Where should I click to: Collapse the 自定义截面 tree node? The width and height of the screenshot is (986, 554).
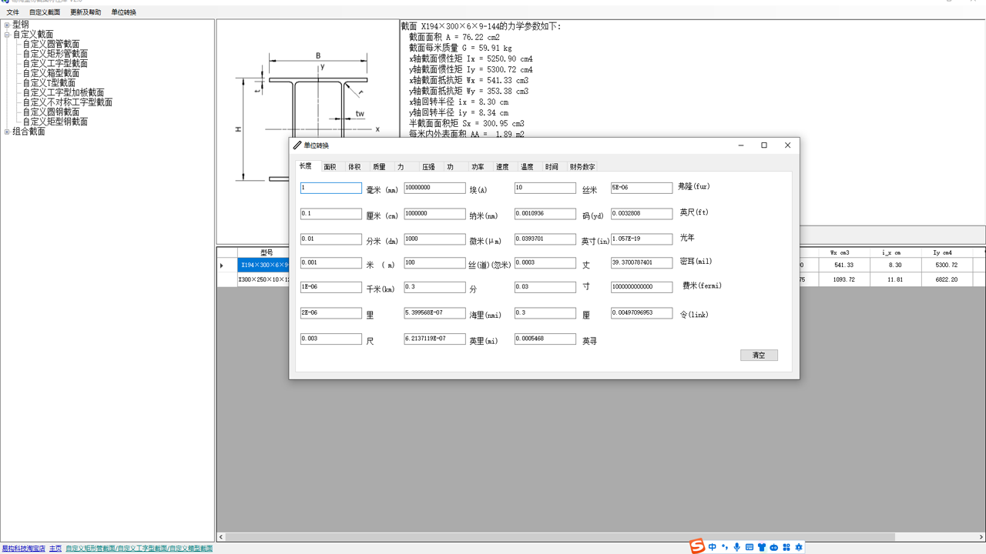tap(7, 35)
